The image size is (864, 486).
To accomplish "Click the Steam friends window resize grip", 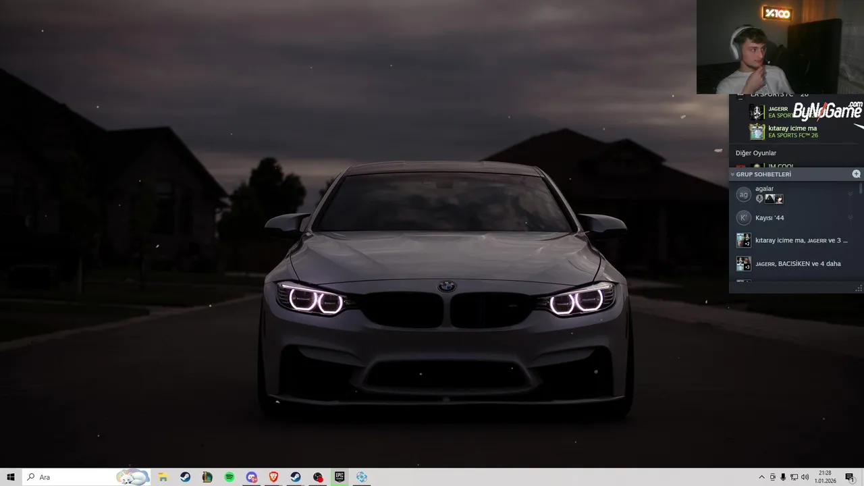I will pos(859,289).
